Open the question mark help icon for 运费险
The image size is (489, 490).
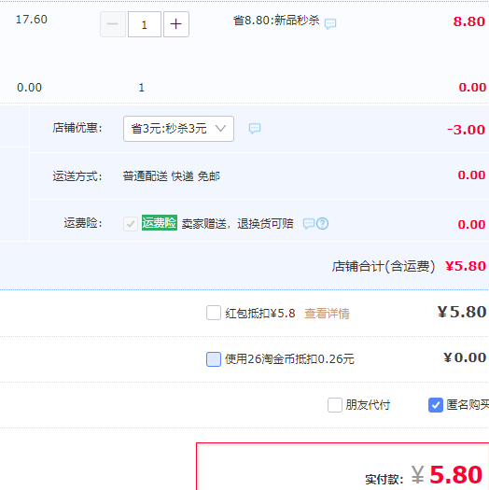tap(323, 224)
